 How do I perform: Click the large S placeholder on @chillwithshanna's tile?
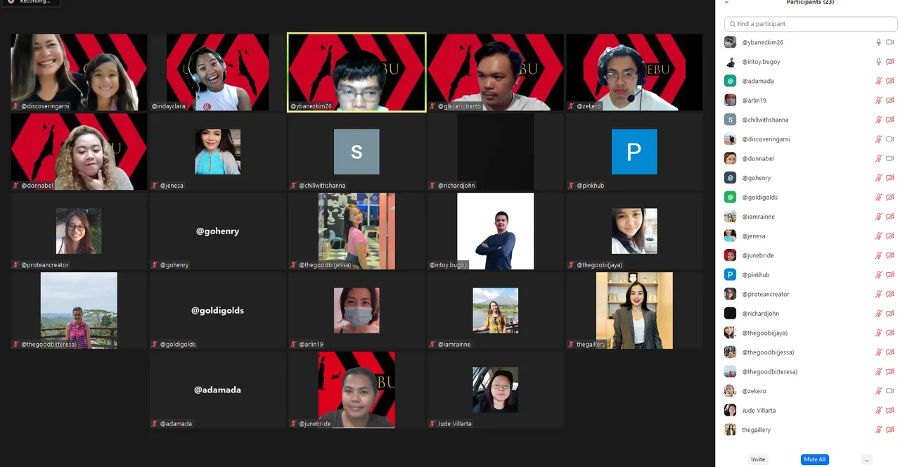[356, 152]
